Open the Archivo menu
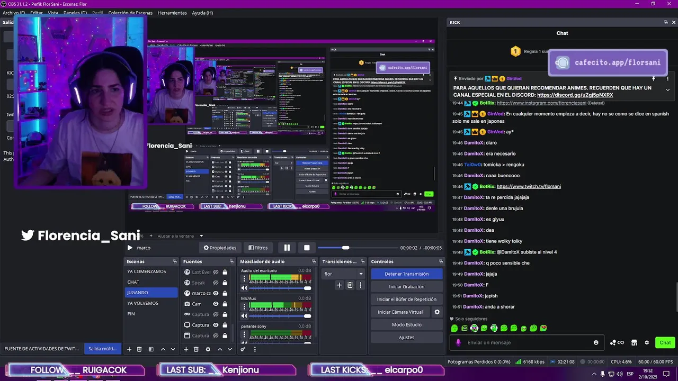 tap(14, 13)
